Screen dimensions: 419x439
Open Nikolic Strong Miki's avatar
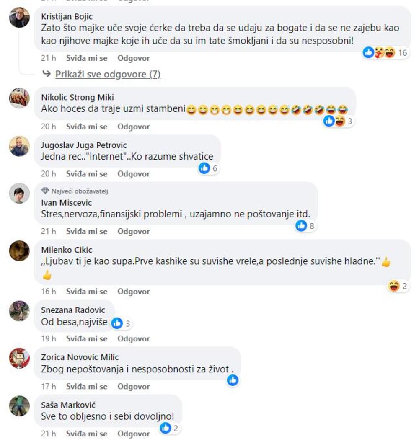pyautogui.click(x=19, y=98)
